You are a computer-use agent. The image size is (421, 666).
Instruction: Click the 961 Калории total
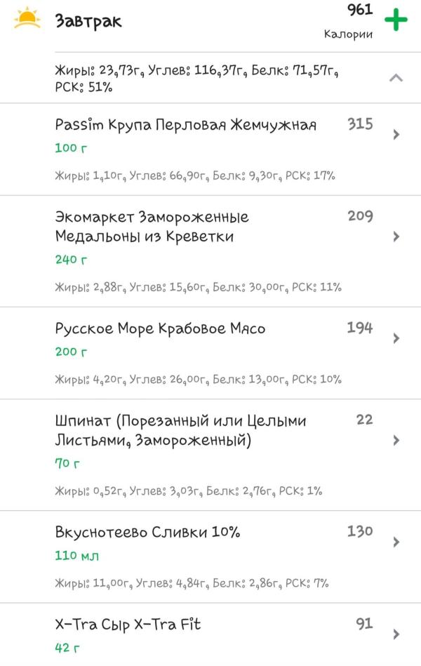pyautogui.click(x=348, y=21)
